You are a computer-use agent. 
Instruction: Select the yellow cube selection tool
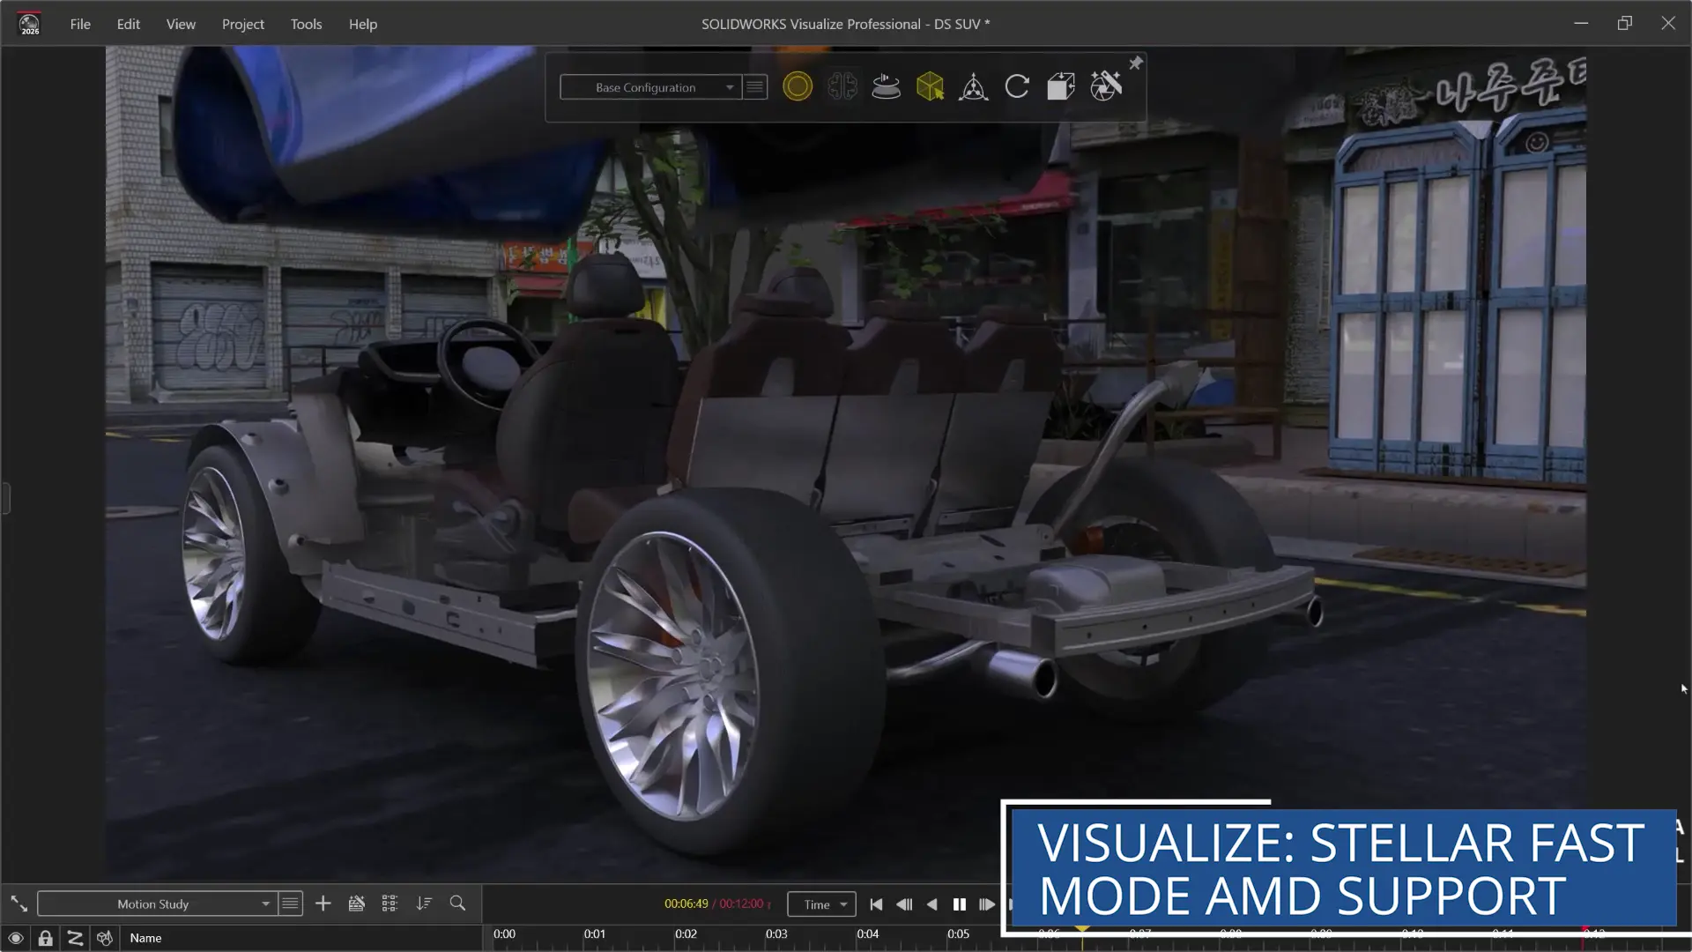(930, 86)
